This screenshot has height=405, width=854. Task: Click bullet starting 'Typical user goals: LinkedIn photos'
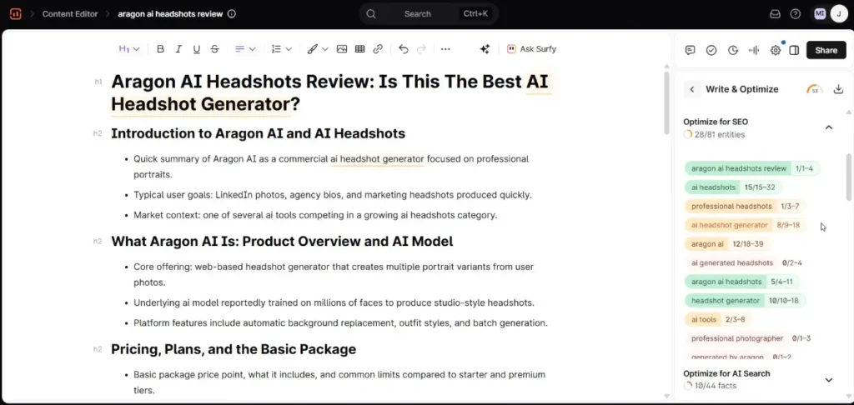[332, 195]
